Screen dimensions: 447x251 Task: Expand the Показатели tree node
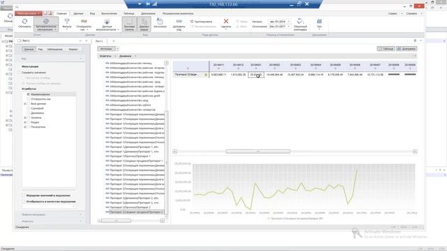25,127
